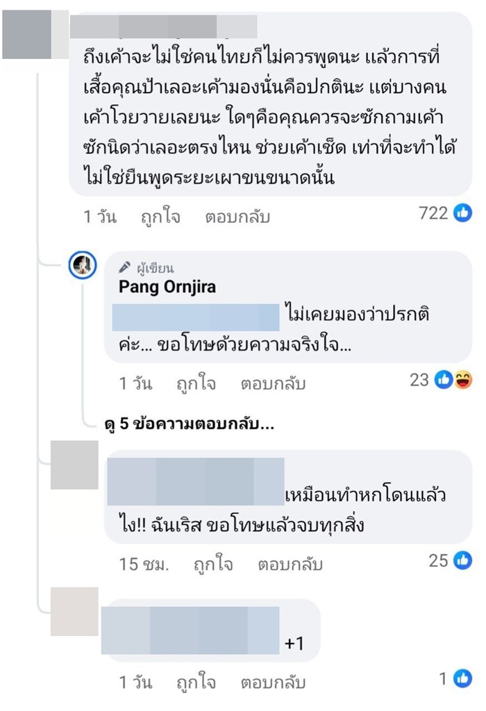Open Pang Ornjira's profile picture
Image resolution: width=486 pixels, height=711 pixels.
(x=83, y=265)
